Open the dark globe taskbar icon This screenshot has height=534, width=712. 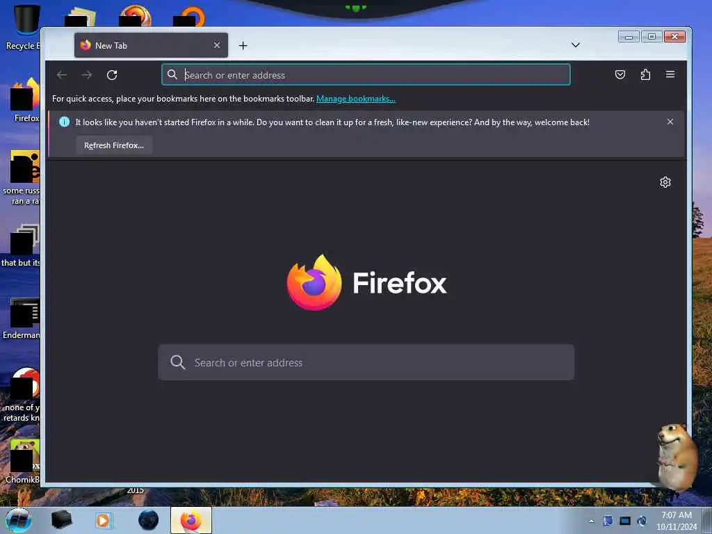149,520
